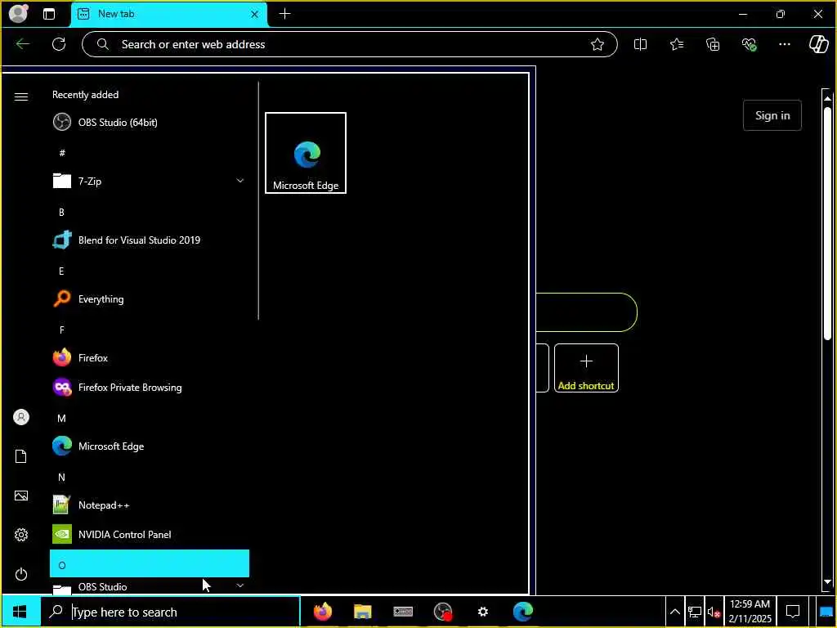Open Firefox Private Browsing
837x628 pixels.
pos(150,387)
